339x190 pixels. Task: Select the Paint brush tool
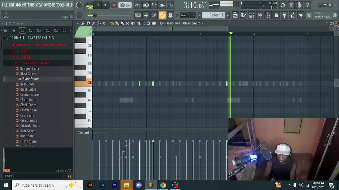117,23
